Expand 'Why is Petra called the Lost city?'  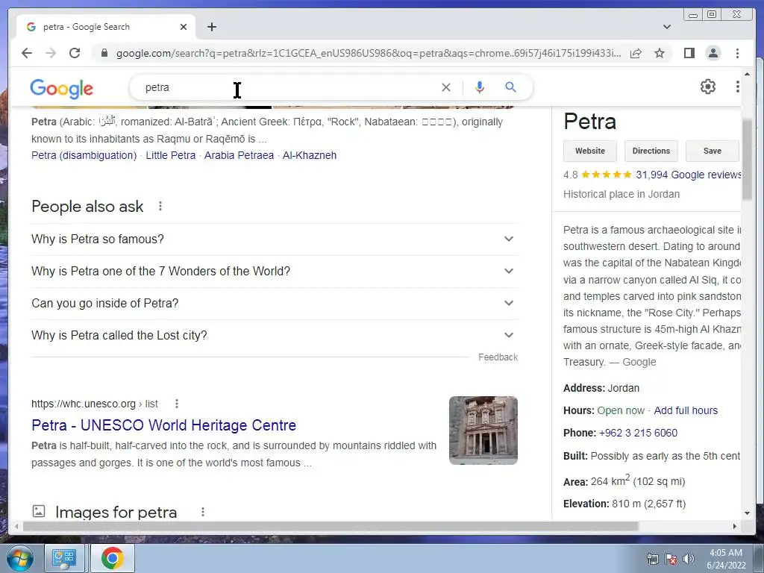tap(275, 336)
